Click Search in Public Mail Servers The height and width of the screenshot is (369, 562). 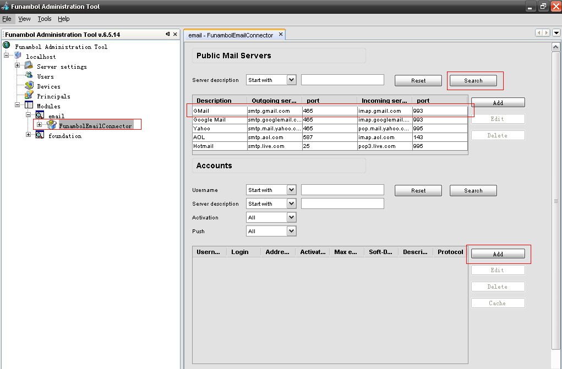pos(473,81)
